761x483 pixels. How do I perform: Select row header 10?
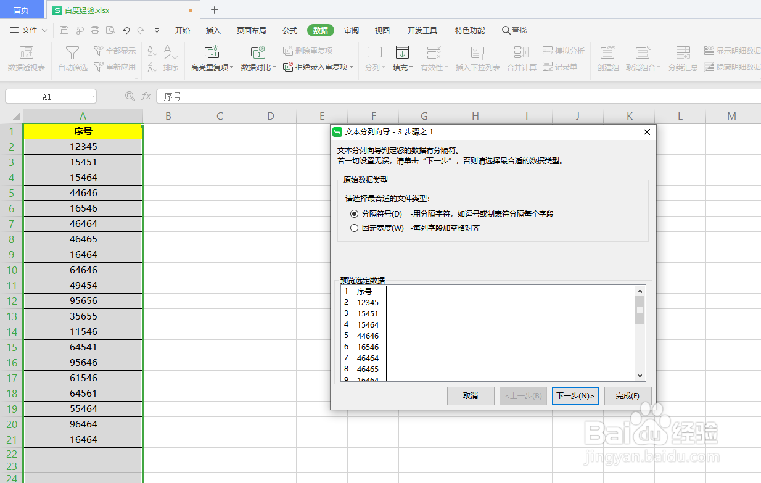coord(11,270)
